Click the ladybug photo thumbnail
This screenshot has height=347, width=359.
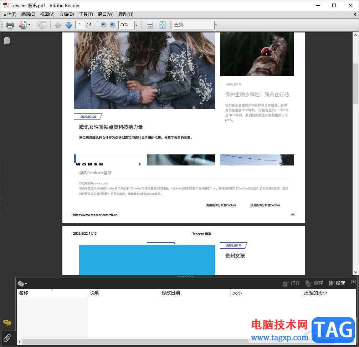(257, 54)
